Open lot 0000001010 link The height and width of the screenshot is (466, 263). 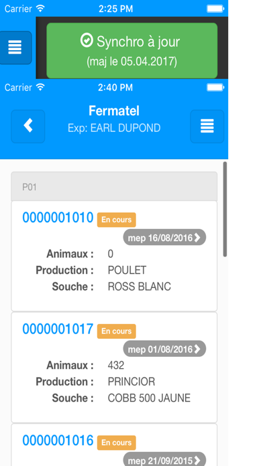click(x=58, y=218)
